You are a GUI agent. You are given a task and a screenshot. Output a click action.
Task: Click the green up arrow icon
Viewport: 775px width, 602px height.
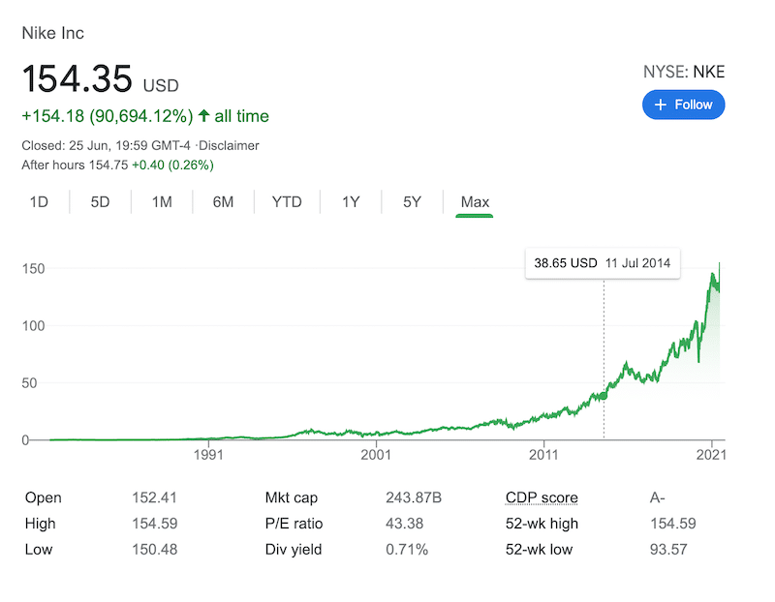[x=203, y=115]
